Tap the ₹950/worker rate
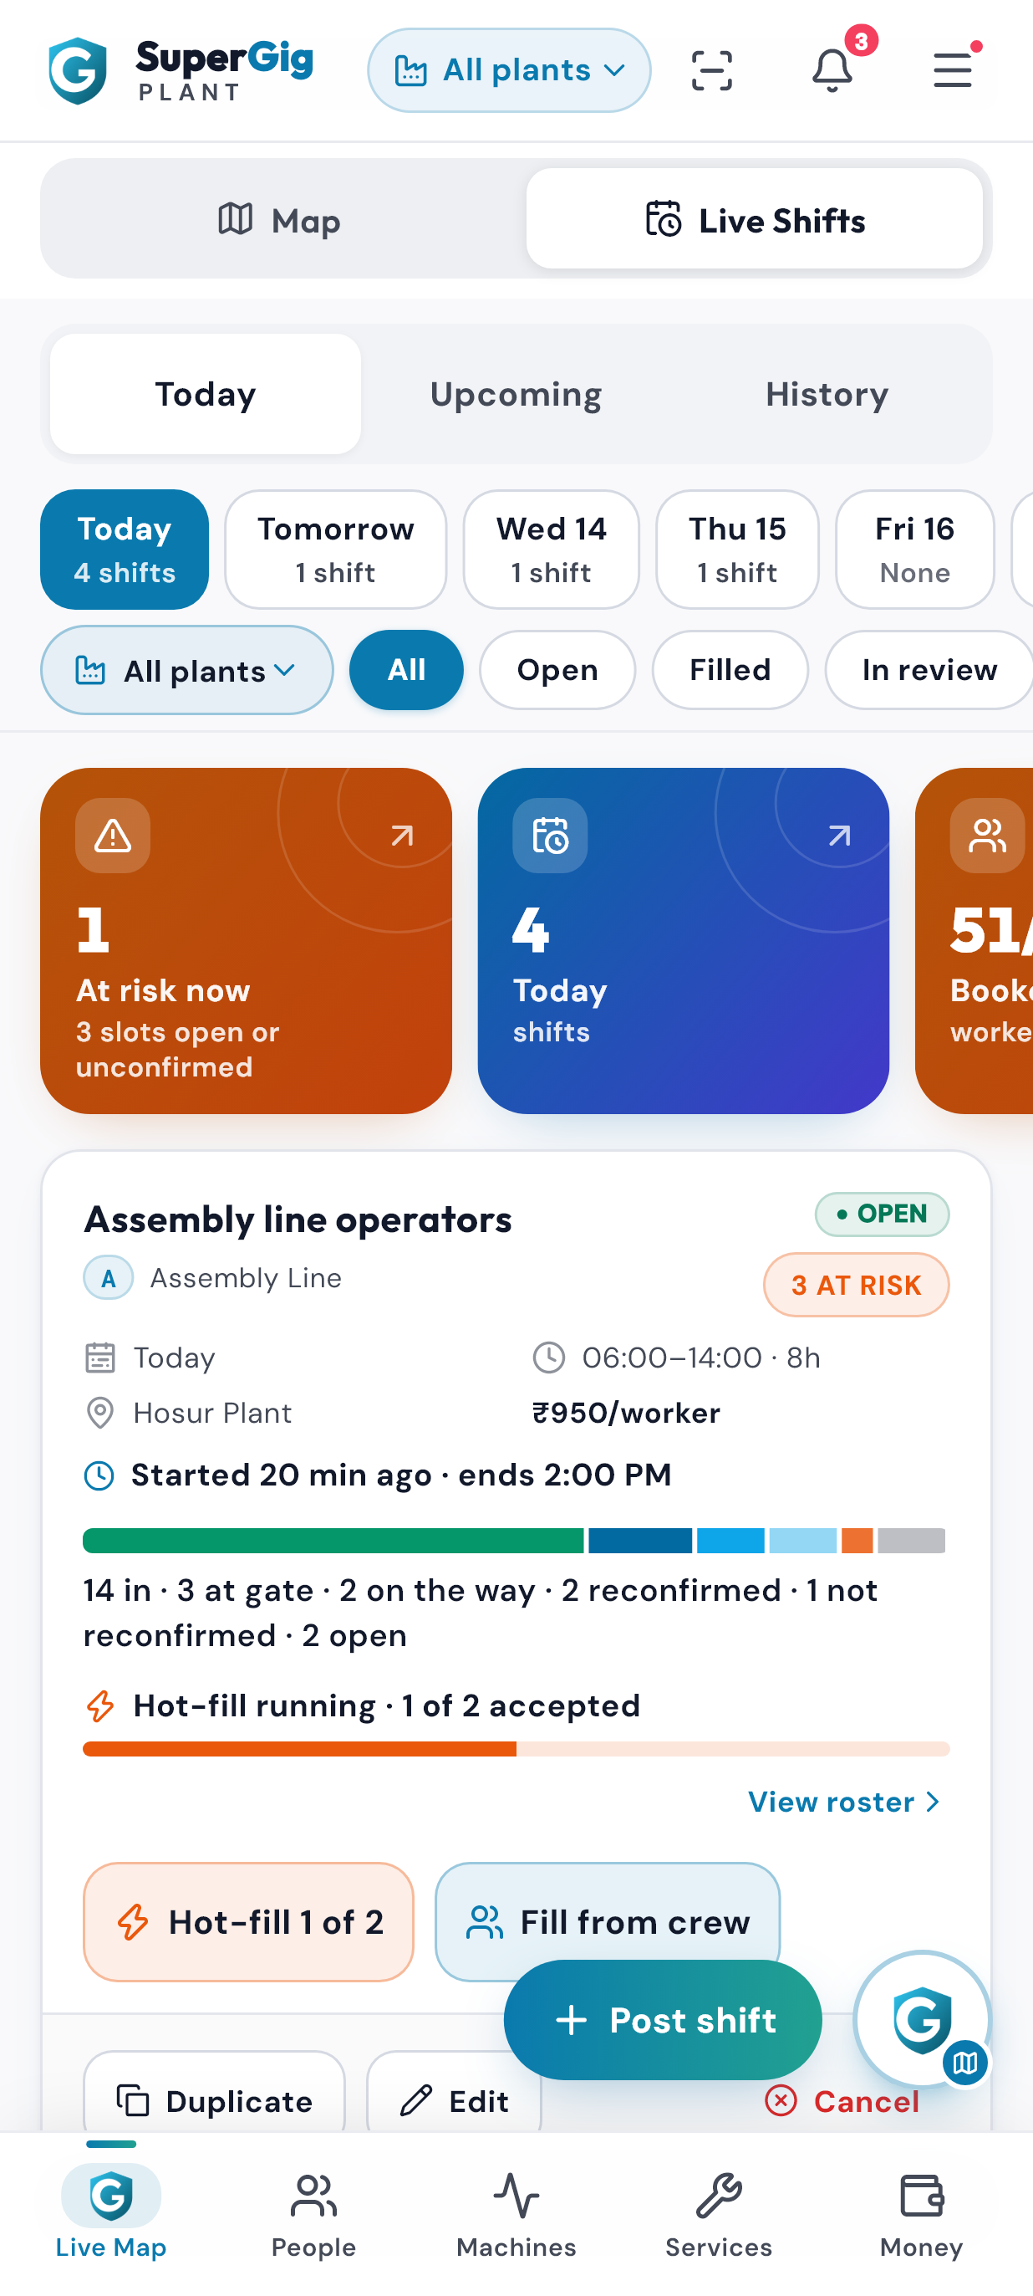Image resolution: width=1033 pixels, height=2296 pixels. (626, 1413)
